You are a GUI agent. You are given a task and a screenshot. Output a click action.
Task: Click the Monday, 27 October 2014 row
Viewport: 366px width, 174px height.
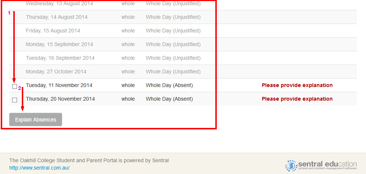pos(183,72)
